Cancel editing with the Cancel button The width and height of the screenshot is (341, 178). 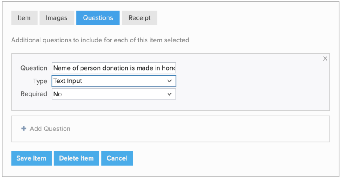[x=117, y=158]
